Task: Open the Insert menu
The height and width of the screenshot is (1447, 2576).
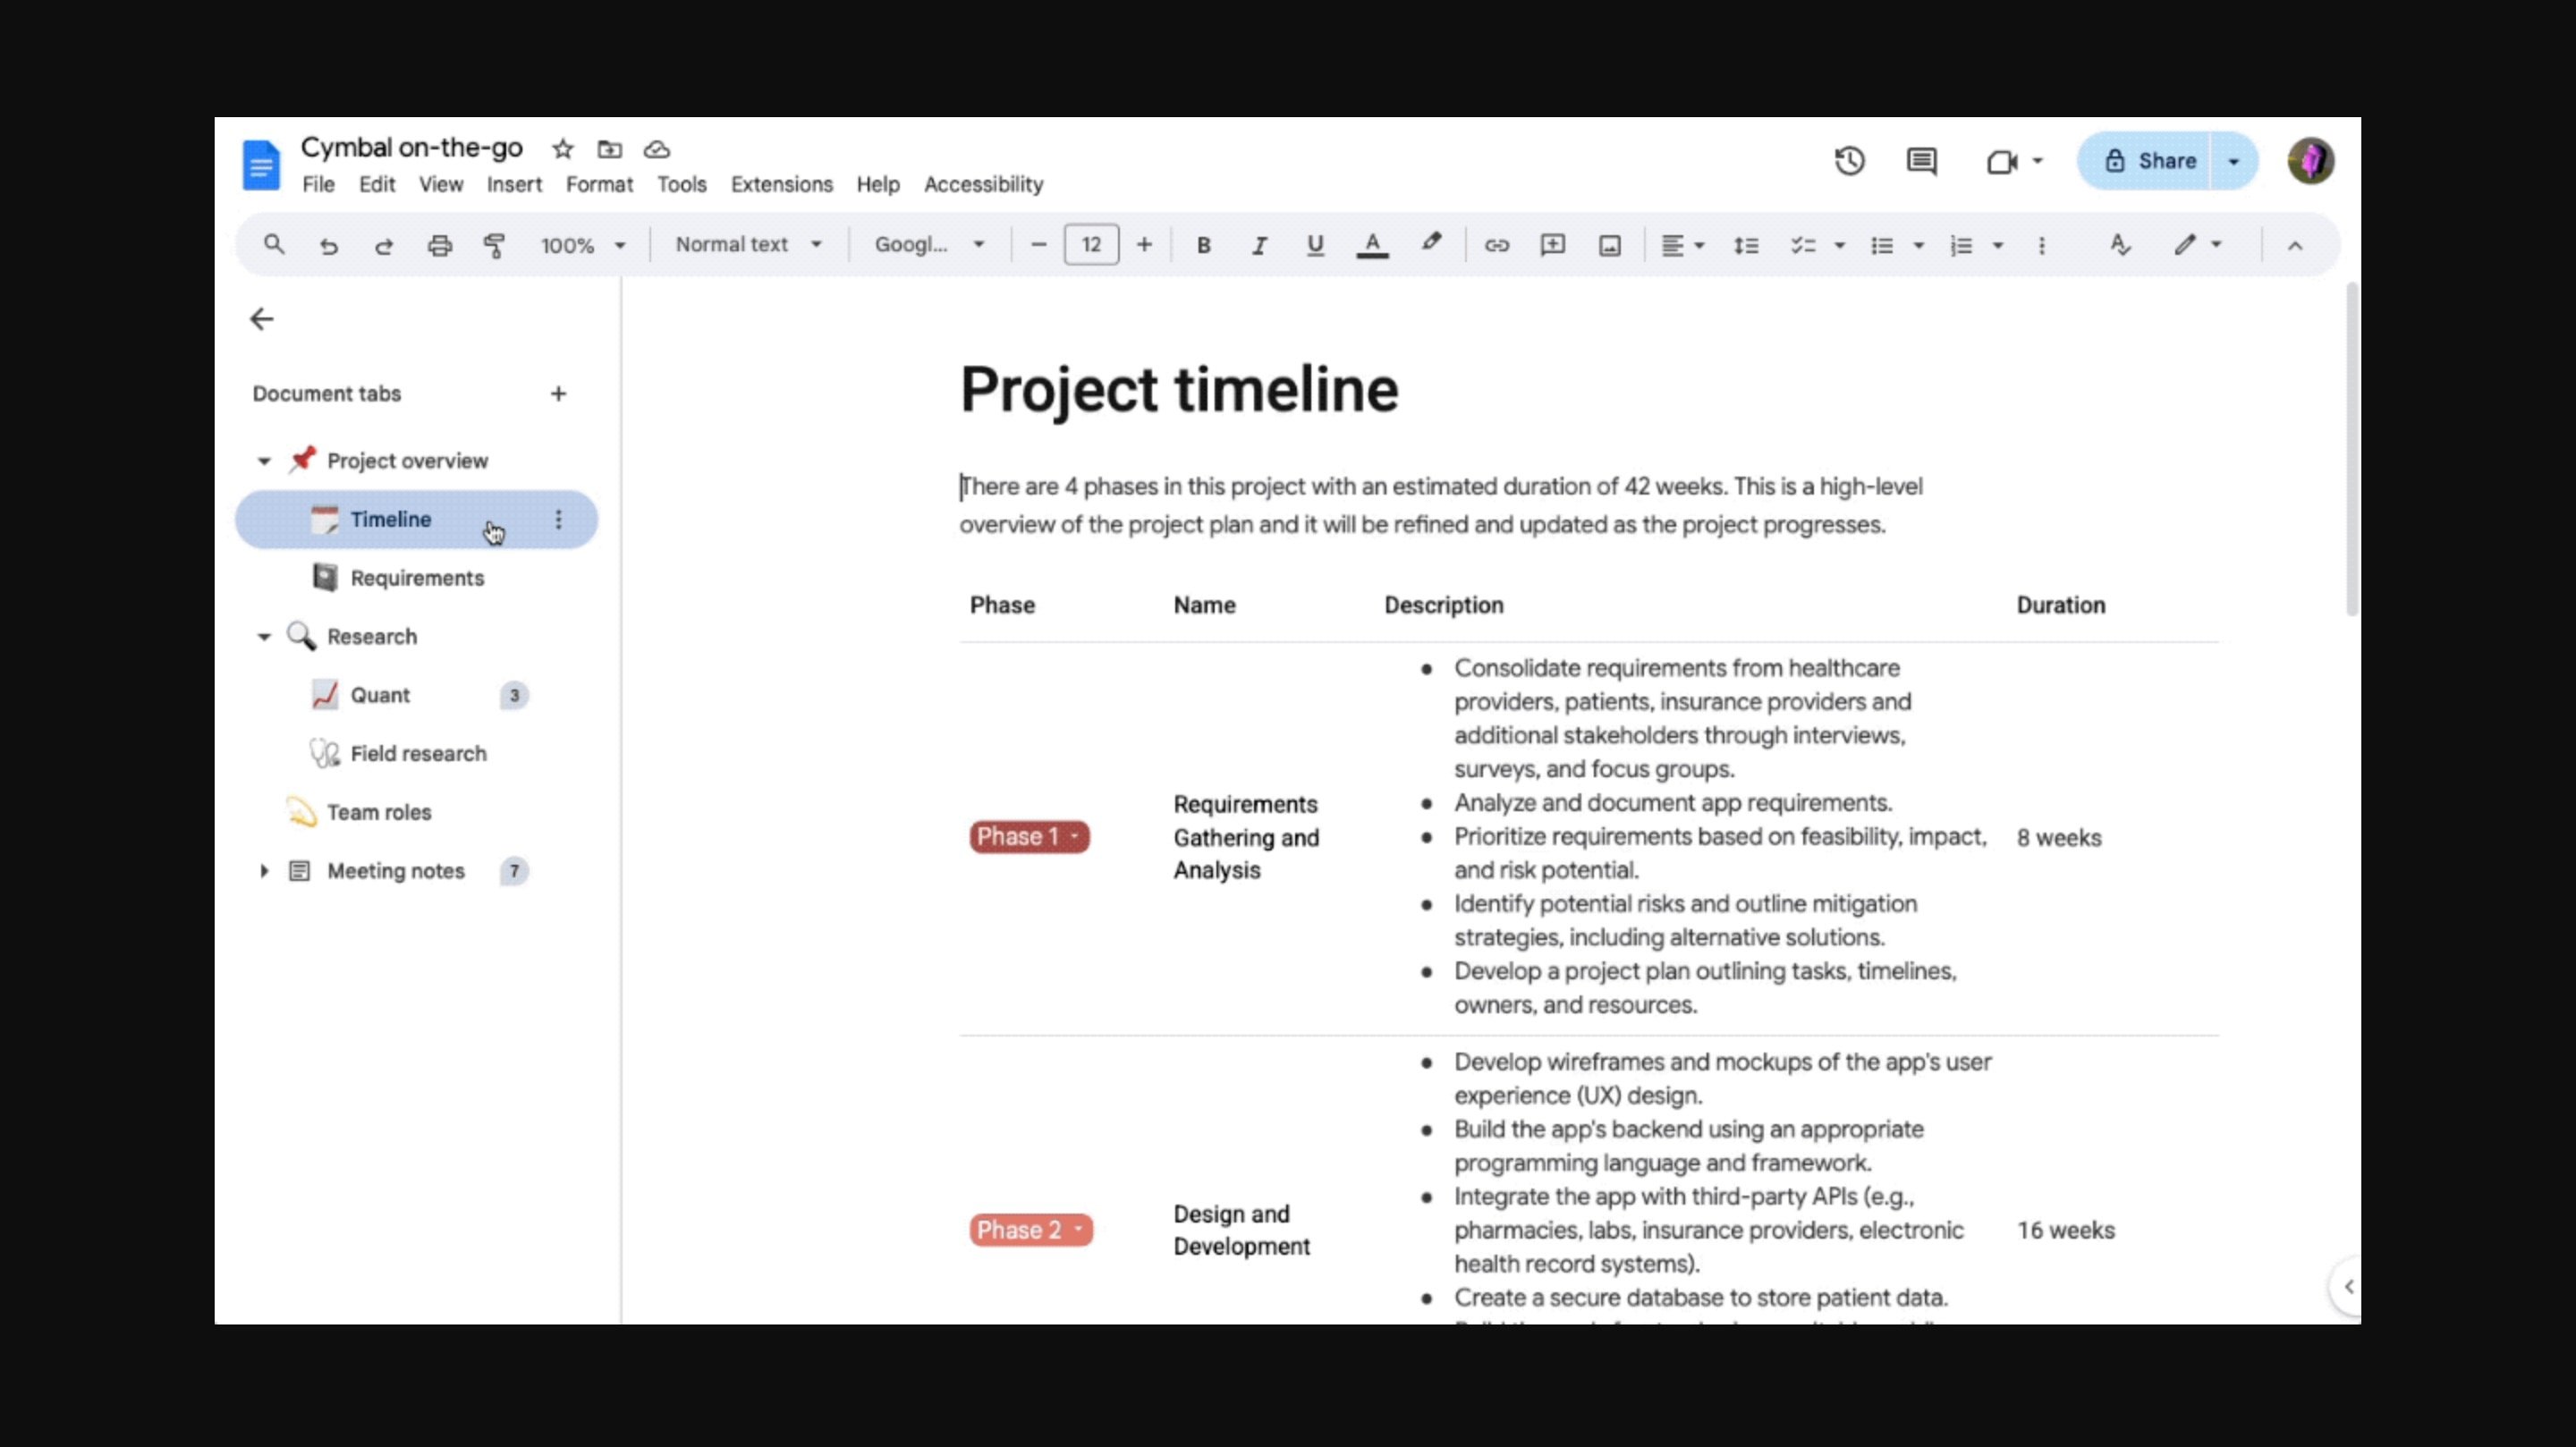Action: (x=514, y=185)
